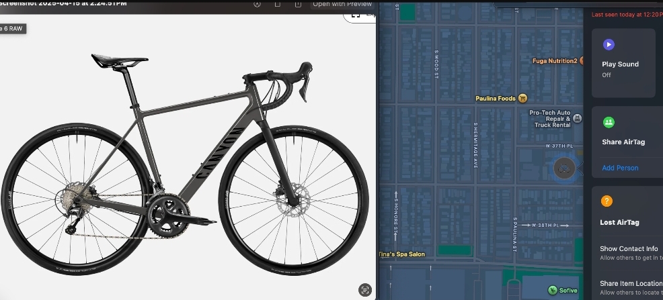Click the Play Sound title text
The width and height of the screenshot is (663, 300).
(x=620, y=64)
